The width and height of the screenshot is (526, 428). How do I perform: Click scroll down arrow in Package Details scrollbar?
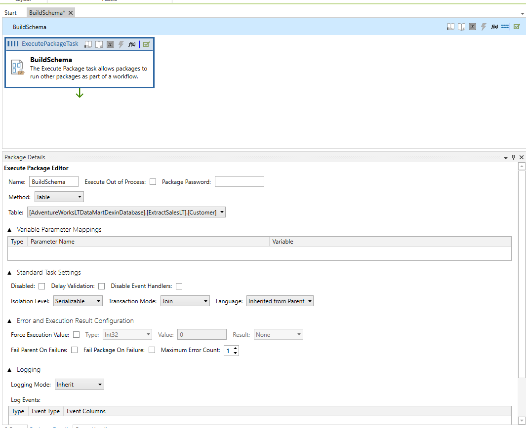(522, 420)
